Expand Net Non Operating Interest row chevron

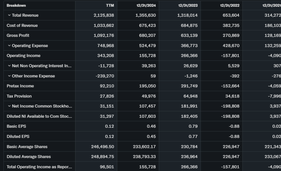click(9, 66)
